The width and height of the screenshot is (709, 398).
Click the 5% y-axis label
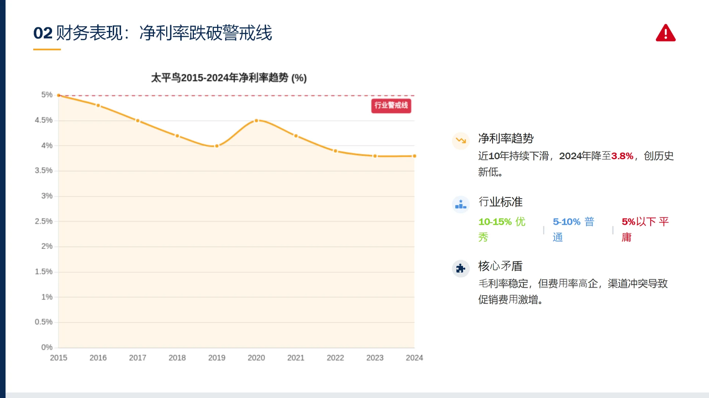[x=47, y=95]
